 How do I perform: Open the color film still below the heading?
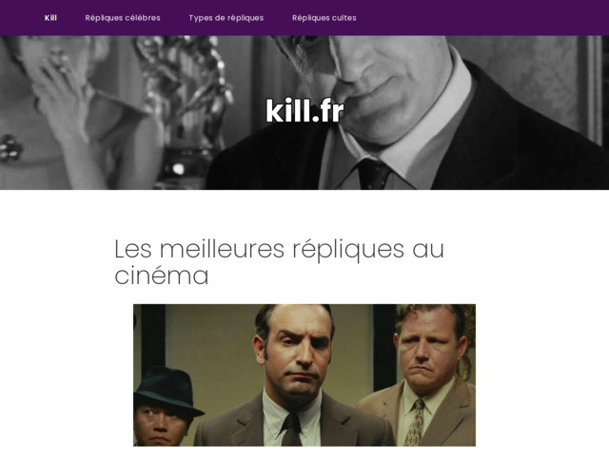tap(304, 375)
